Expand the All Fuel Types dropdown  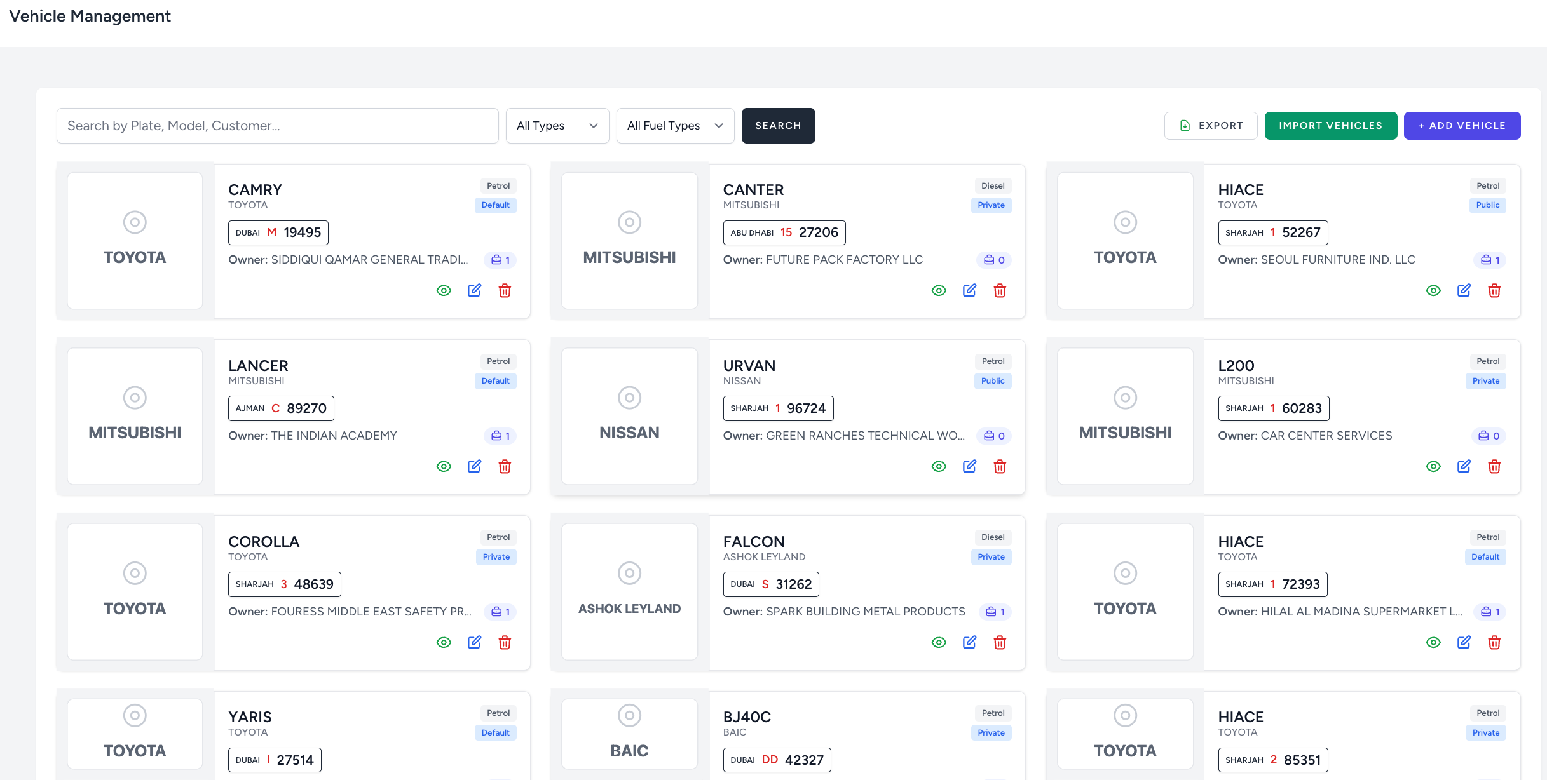(x=675, y=126)
